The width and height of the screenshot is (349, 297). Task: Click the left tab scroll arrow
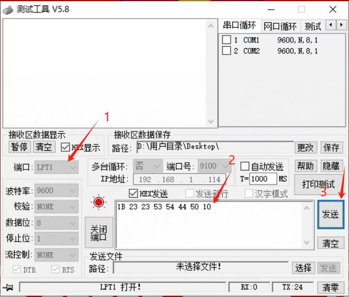331,25
